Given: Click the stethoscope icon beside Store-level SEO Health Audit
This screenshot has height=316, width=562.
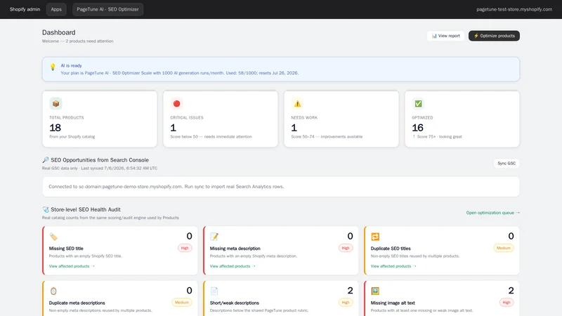Looking at the screenshot, I should [46, 209].
